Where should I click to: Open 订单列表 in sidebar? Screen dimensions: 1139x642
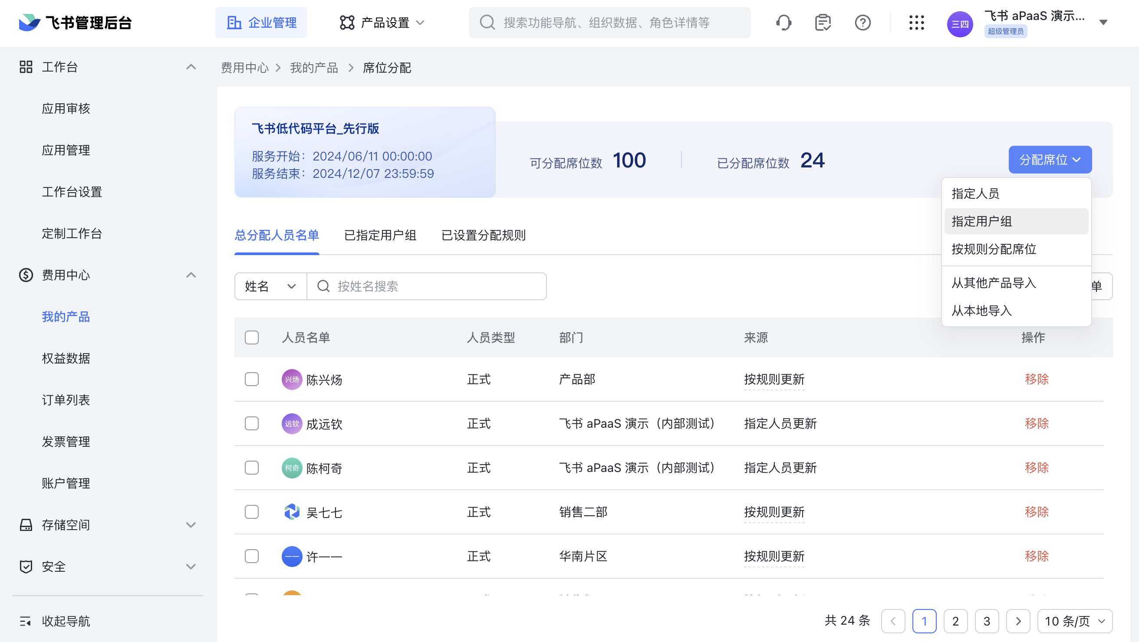(x=66, y=400)
